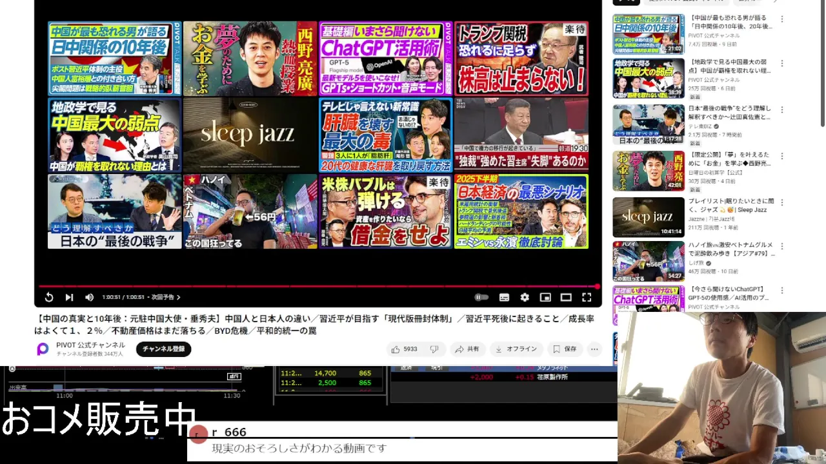Toggle the autoplay switch in the player

pos(481,297)
